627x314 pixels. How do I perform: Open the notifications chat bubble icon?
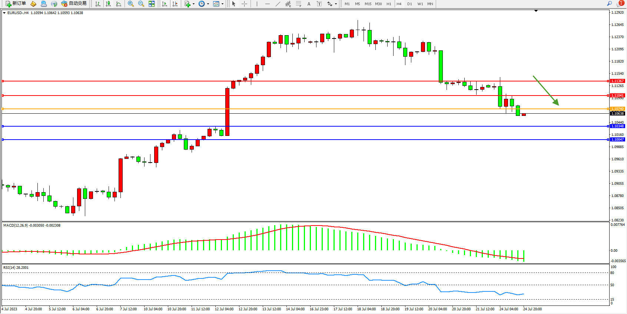click(x=620, y=4)
